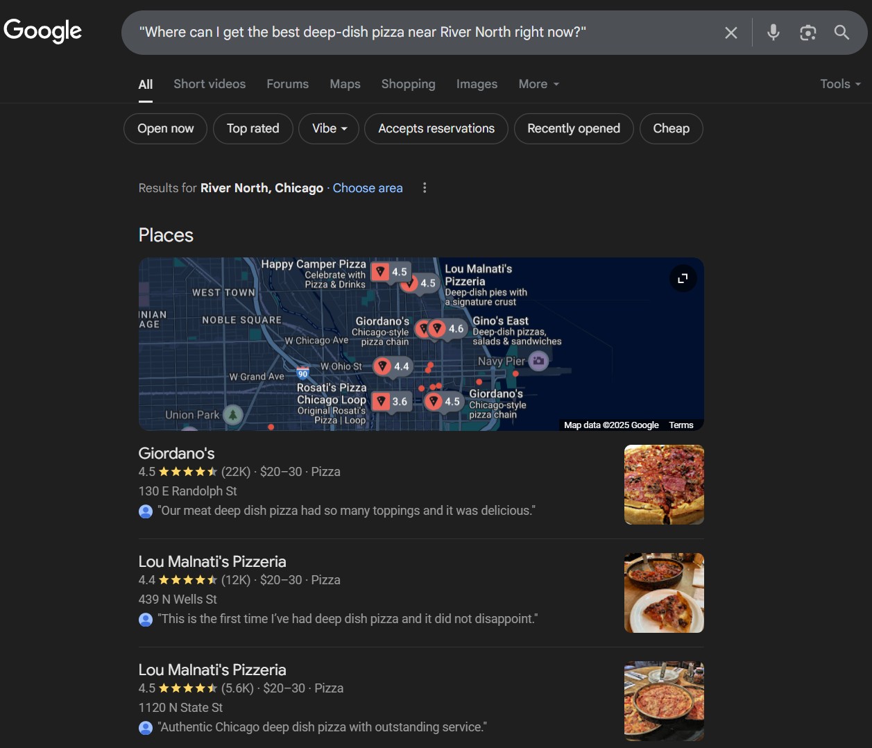The width and height of the screenshot is (872, 748).
Task: Click the '4.5 (5.6K)' rating line
Action: (241, 688)
